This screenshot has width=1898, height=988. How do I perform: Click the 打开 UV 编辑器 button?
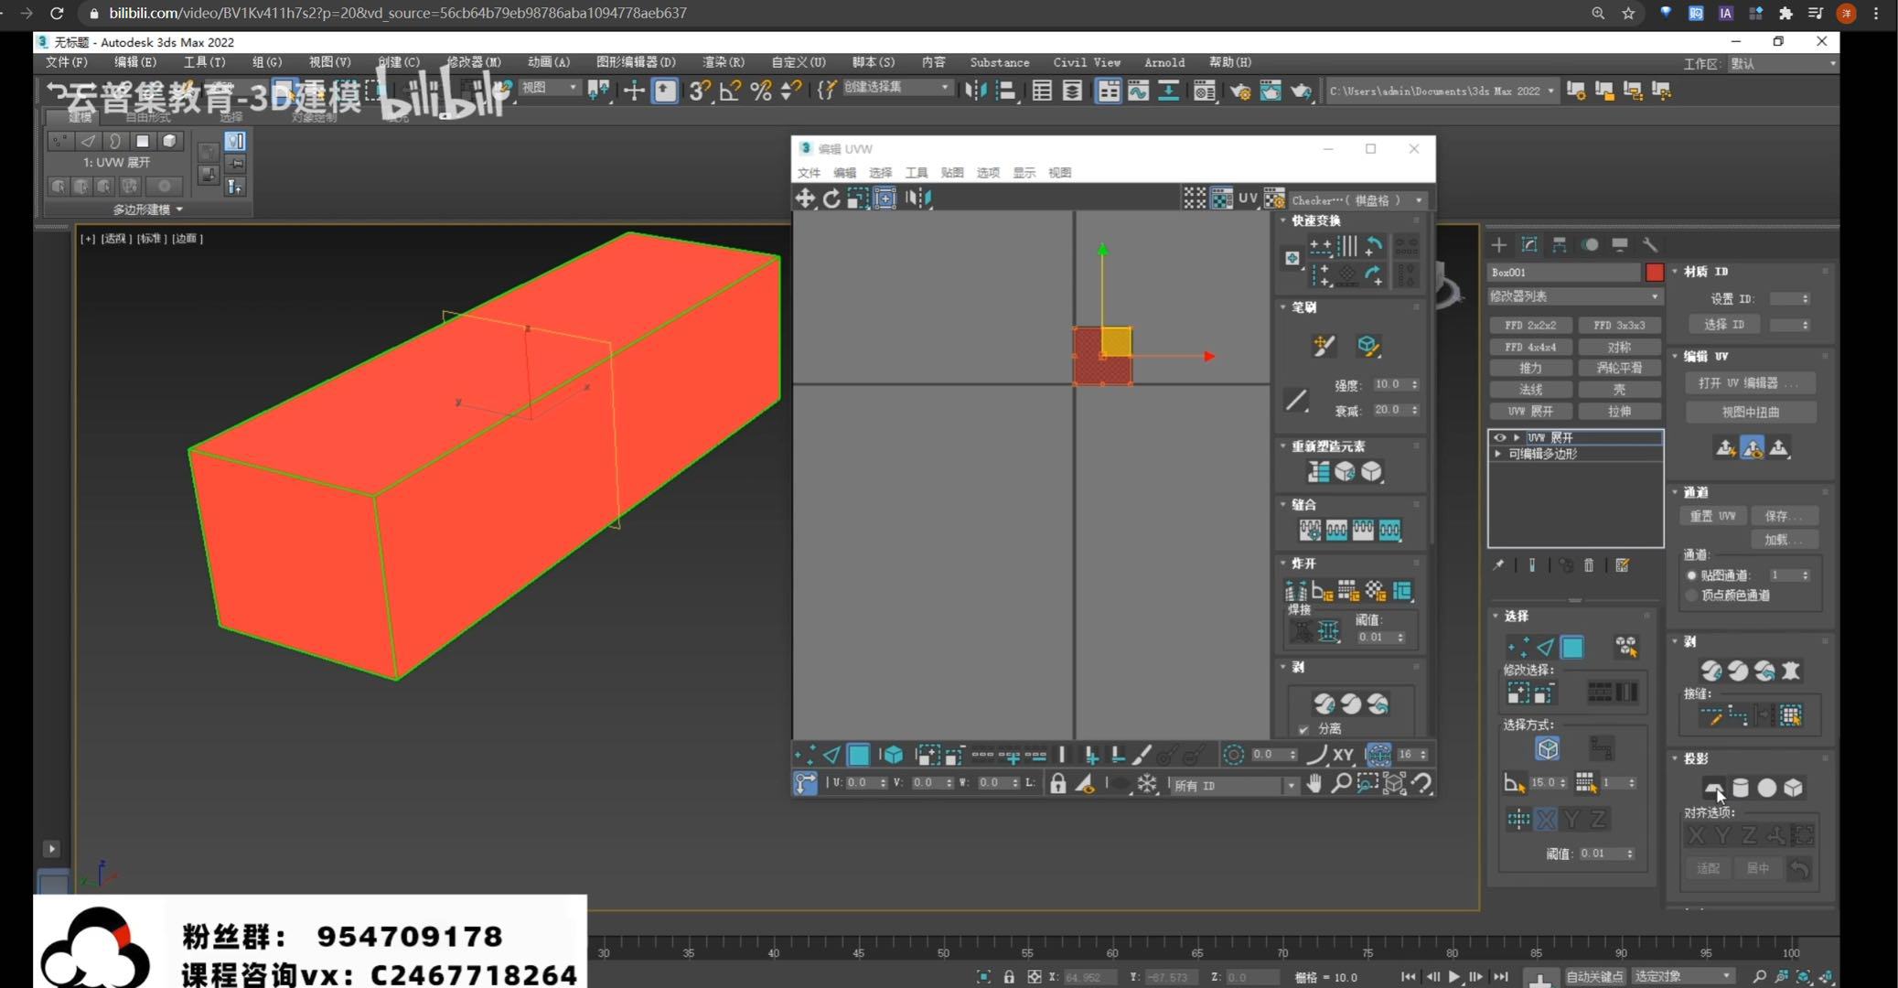coord(1750,383)
